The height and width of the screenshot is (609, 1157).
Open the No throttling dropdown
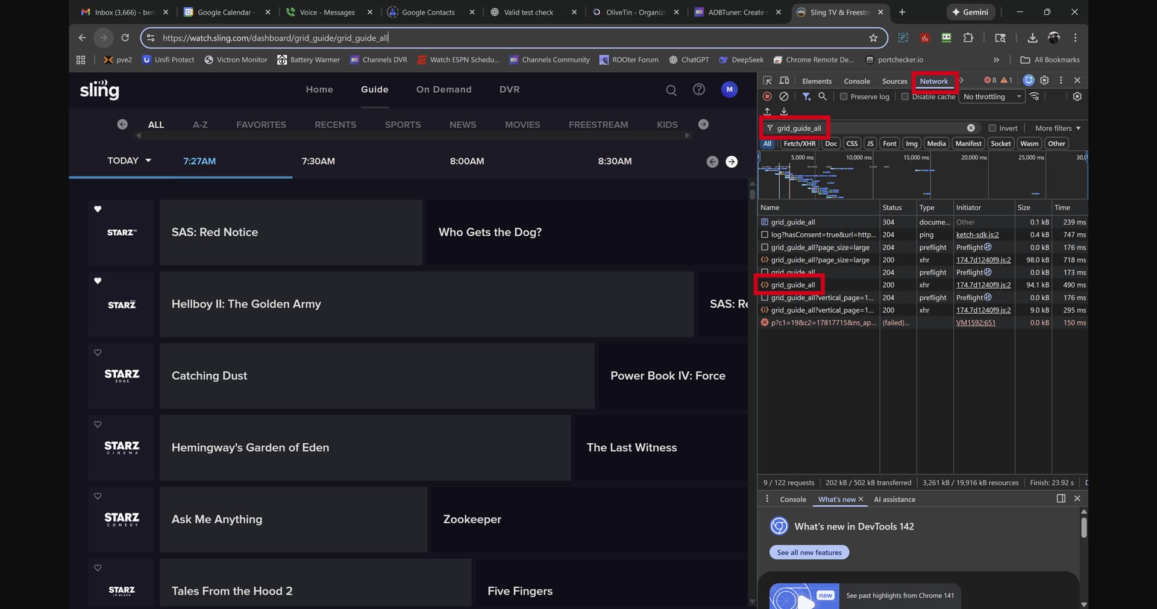coord(992,96)
